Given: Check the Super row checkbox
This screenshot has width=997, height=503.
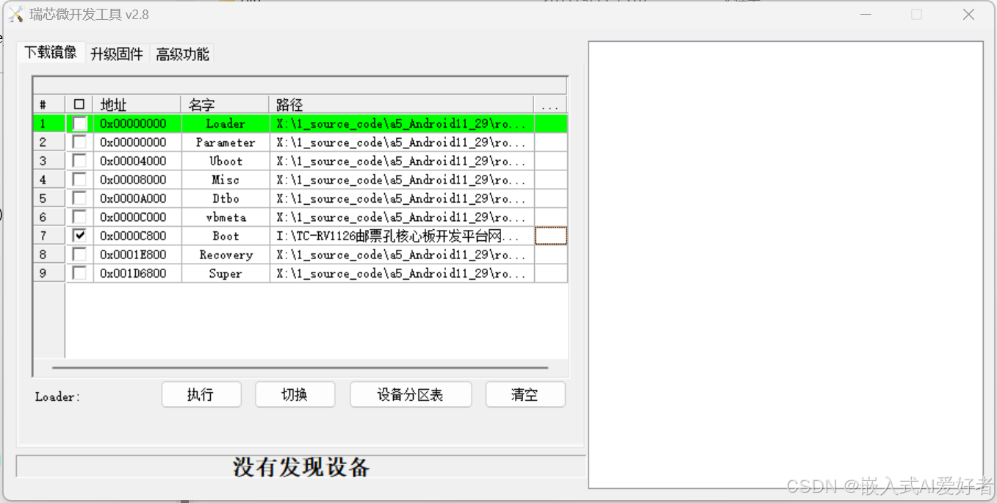Looking at the screenshot, I should (78, 272).
